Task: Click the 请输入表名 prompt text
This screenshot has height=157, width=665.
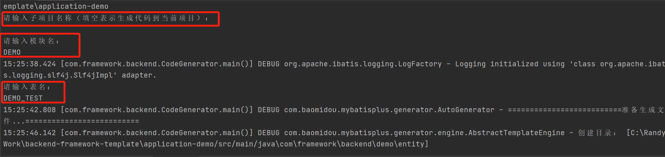Action: coord(27,87)
